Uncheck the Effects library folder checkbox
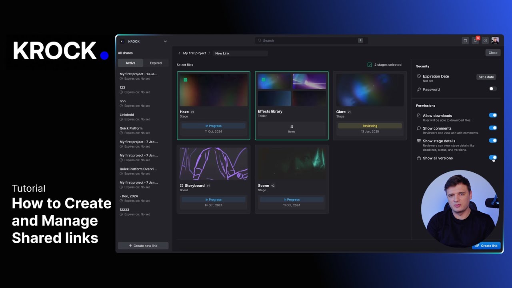This screenshot has height=288, width=512. (263, 80)
